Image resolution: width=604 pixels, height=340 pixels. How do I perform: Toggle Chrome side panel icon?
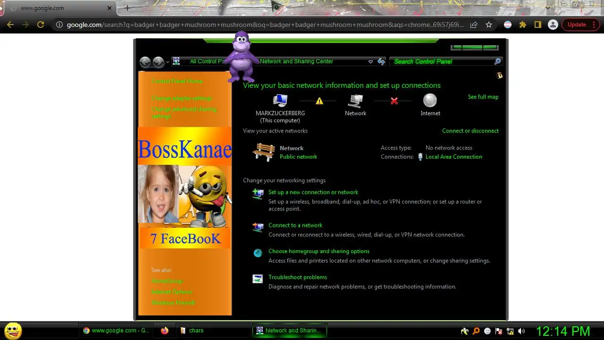[538, 25]
